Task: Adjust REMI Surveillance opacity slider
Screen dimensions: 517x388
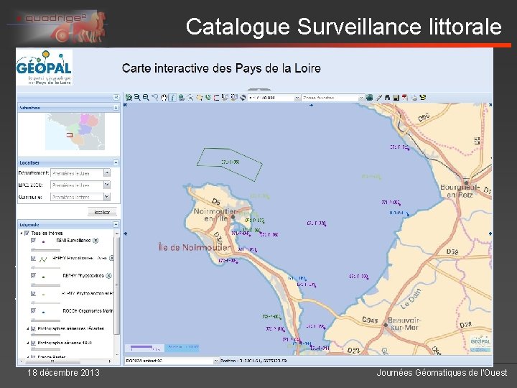Action: click(x=45, y=249)
